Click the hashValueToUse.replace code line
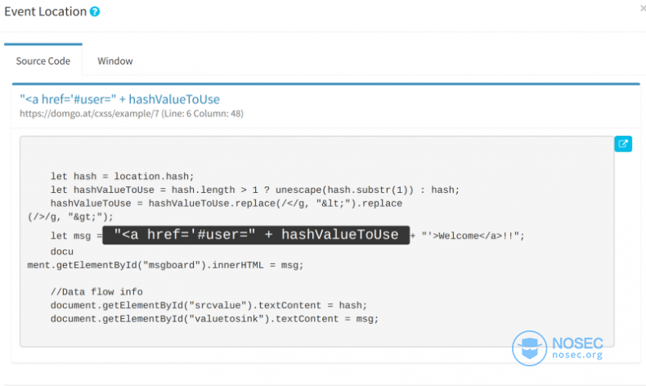Viewport: 646px width, 386px height. pyautogui.click(x=214, y=210)
